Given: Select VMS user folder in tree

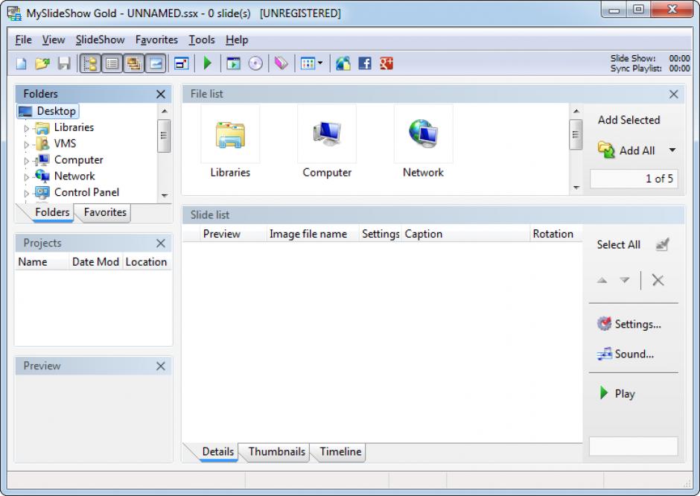Looking at the screenshot, I should 66,144.
